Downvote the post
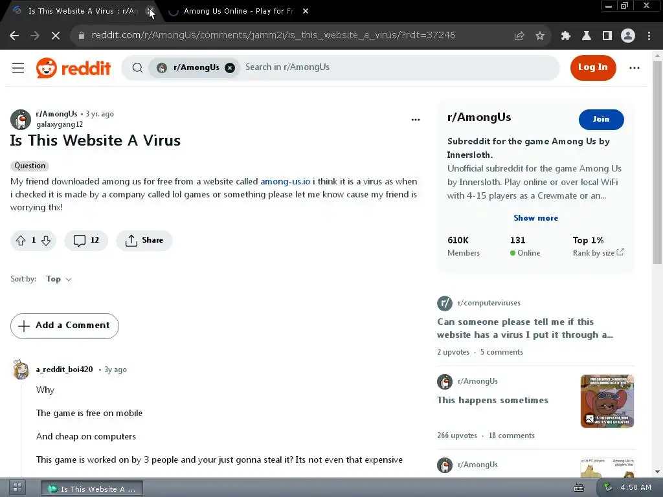The height and width of the screenshot is (497, 663). (46, 241)
